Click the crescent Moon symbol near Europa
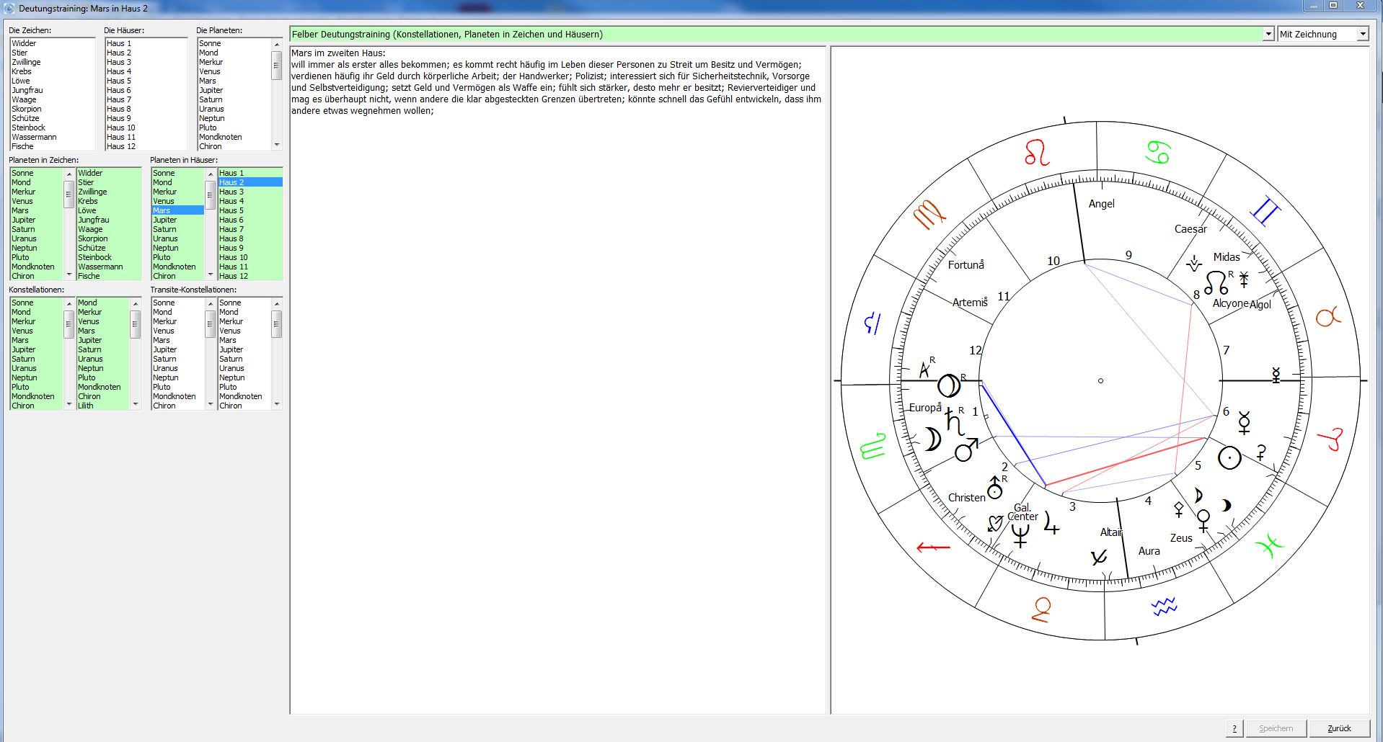 933,439
